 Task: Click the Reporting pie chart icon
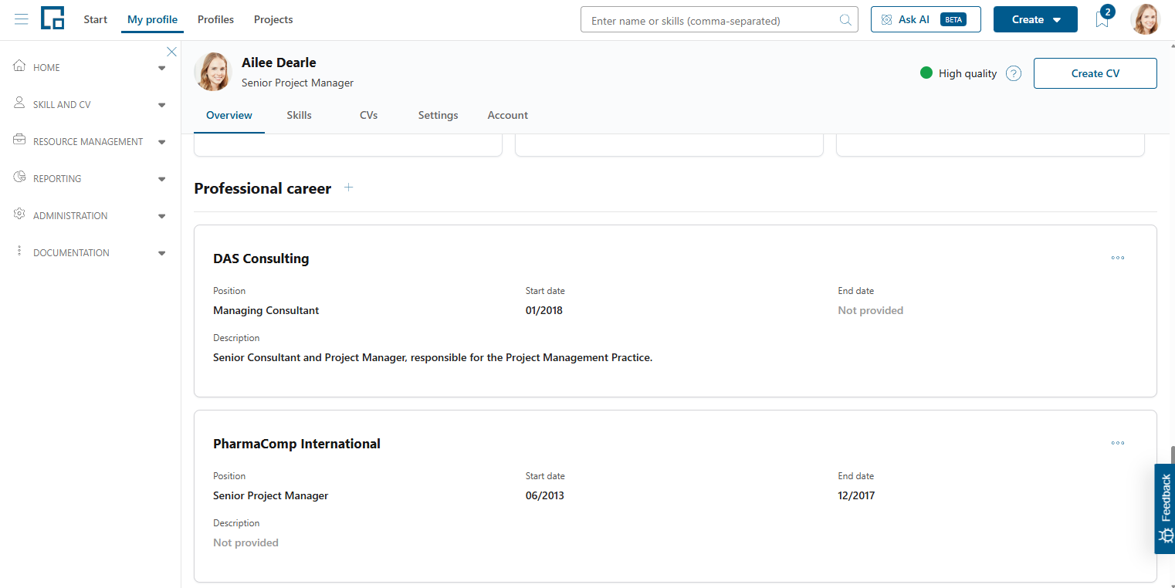point(20,177)
